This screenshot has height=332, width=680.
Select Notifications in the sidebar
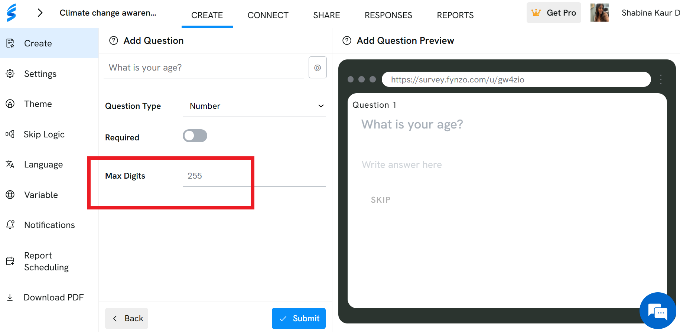coord(49,225)
